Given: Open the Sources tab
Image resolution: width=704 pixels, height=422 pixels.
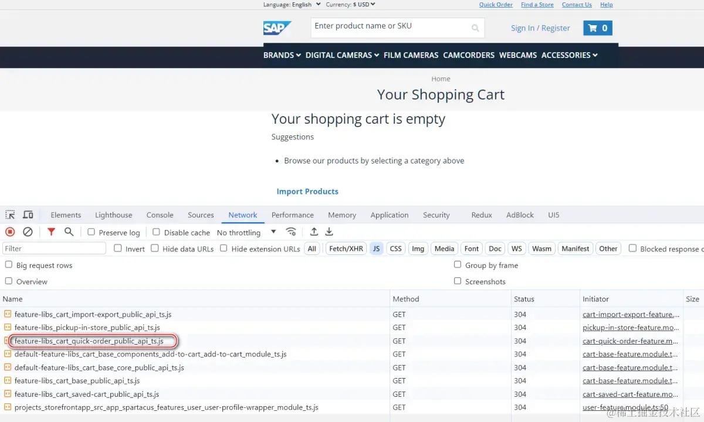Looking at the screenshot, I should click(x=201, y=215).
